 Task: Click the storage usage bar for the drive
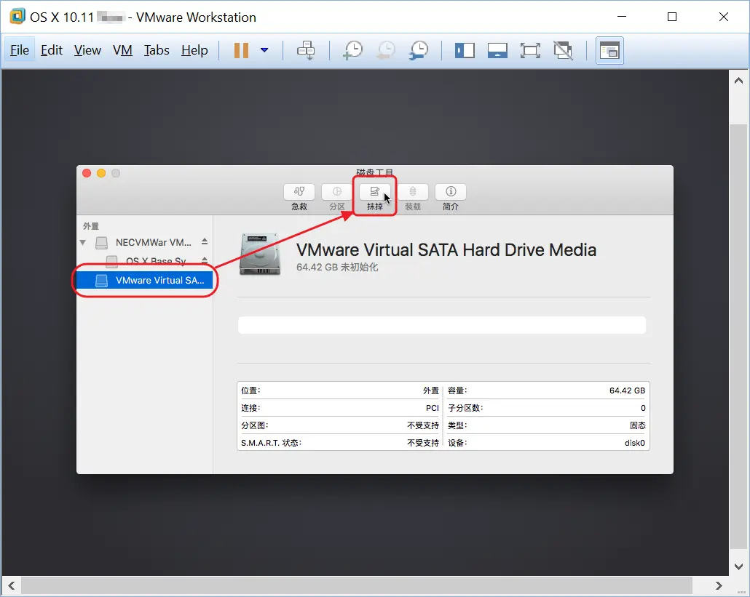[x=441, y=324]
